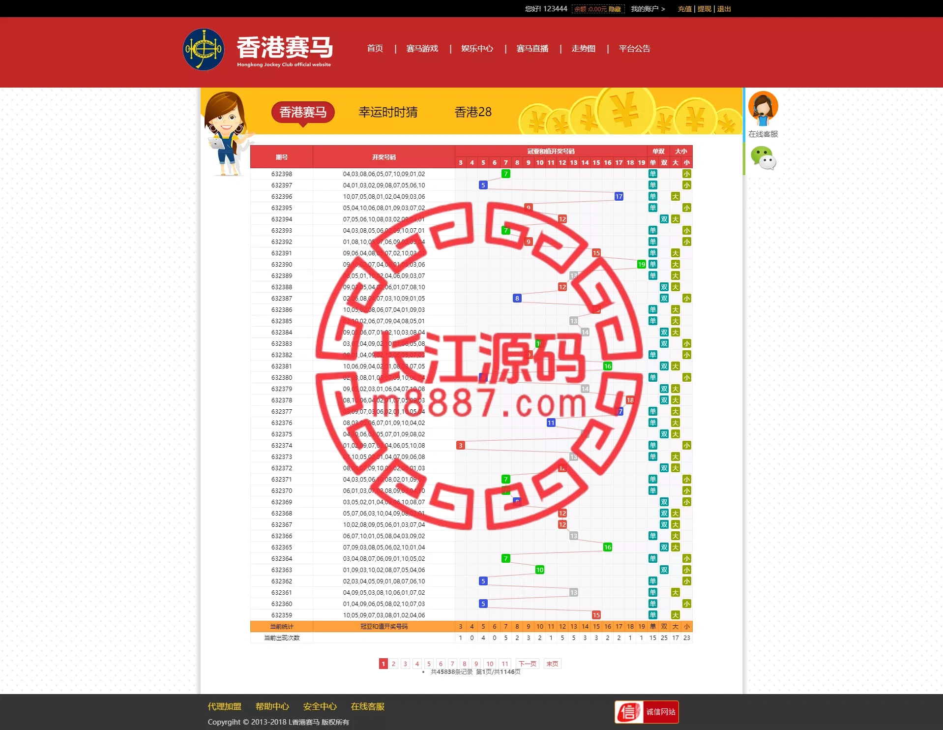Click the 提现 link
Screen dimensions: 943x730
pyautogui.click(x=704, y=9)
